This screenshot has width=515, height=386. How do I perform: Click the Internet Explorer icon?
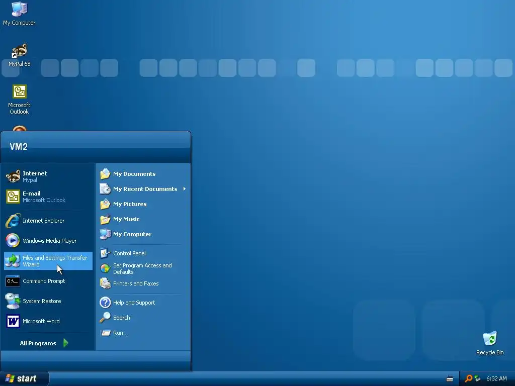point(13,221)
